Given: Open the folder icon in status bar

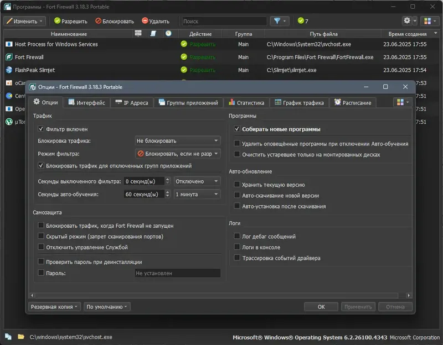Looking at the screenshot, I should [21, 337].
